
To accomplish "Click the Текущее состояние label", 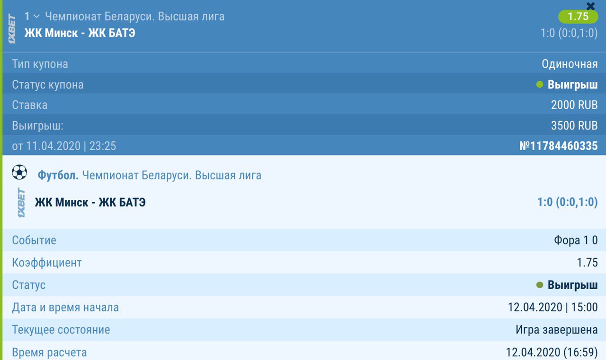I will [x=61, y=330].
